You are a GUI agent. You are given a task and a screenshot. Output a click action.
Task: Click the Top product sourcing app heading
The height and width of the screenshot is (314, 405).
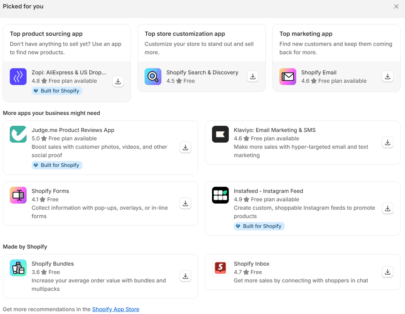click(x=46, y=34)
